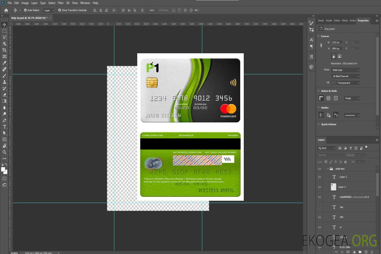Open the Glyphs panel icon
Screen dimensions: 381x254
311,57
